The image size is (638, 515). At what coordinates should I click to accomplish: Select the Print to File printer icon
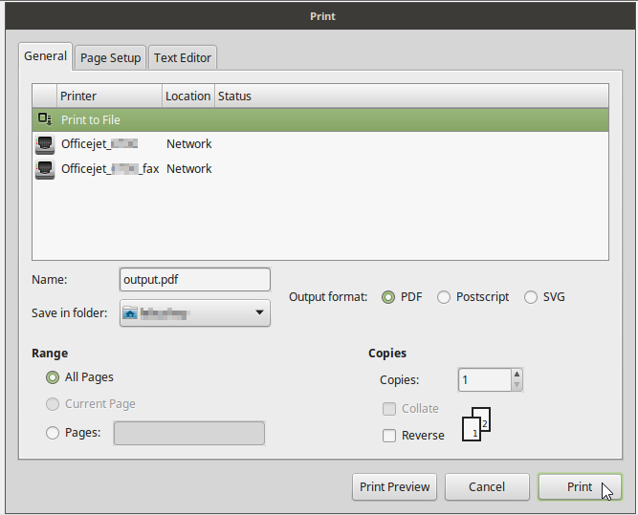click(44, 119)
